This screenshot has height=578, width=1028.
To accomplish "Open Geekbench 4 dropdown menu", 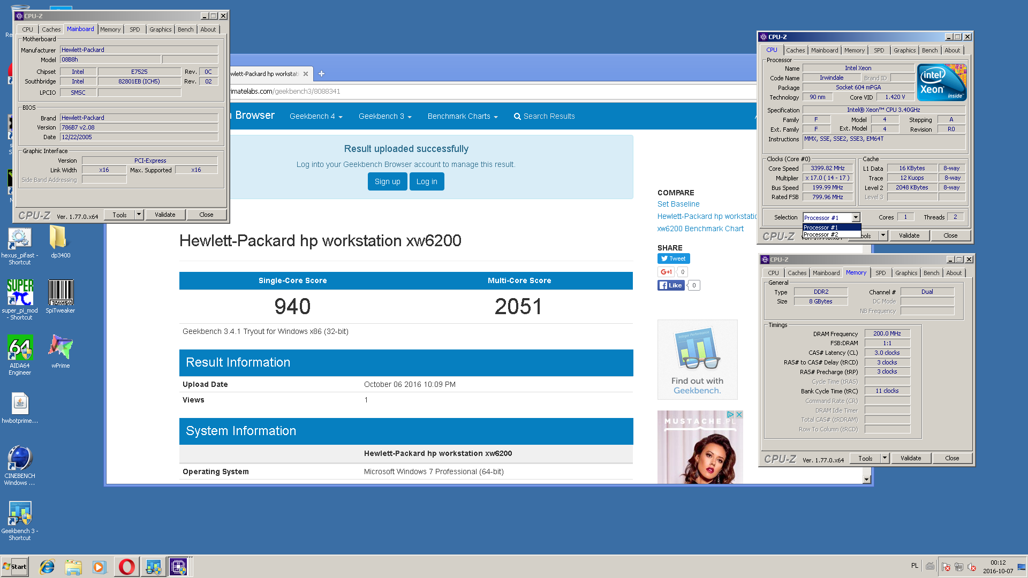I will point(316,116).
